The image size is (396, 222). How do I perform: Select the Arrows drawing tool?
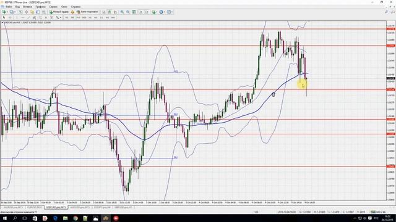click(x=58, y=18)
